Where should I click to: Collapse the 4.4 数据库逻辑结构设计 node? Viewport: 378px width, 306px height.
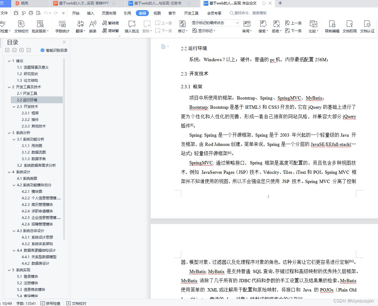(14, 250)
